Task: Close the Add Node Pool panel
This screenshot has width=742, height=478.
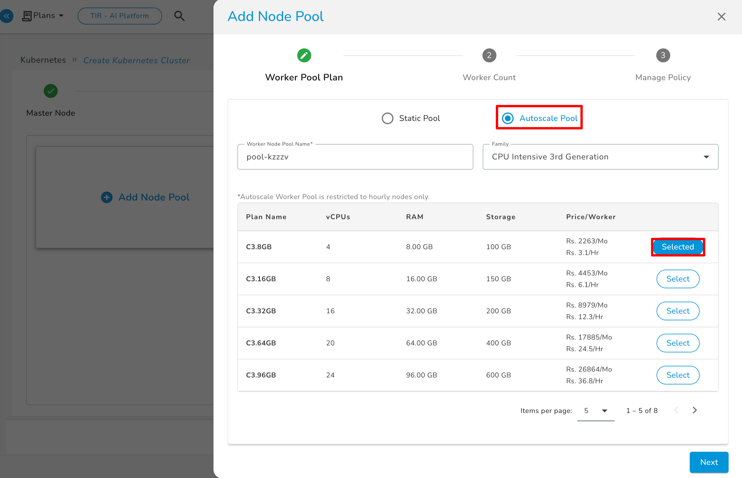Action: point(721,16)
